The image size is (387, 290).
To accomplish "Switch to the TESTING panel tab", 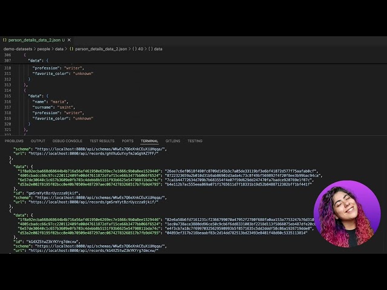I will point(195,141).
